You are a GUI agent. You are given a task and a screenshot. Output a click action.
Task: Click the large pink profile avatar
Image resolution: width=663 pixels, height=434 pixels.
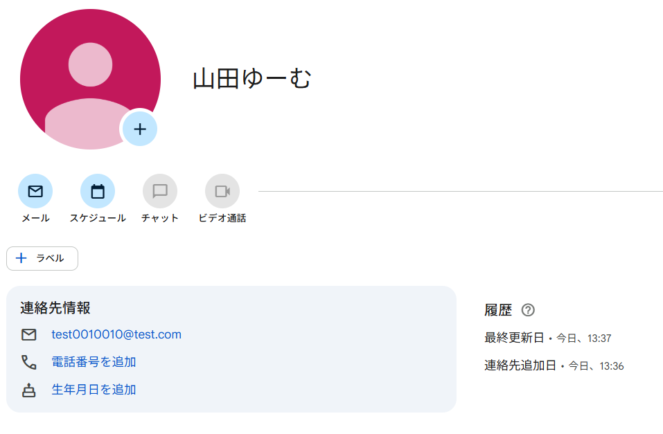[90, 79]
